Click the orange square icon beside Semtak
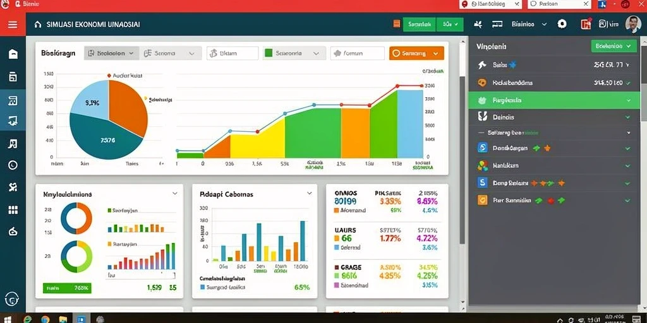This screenshot has height=323, width=647. click(397, 24)
